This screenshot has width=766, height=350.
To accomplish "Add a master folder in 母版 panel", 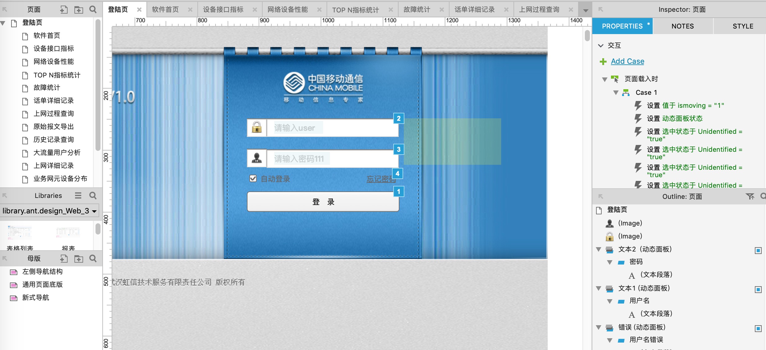I will pos(79,259).
